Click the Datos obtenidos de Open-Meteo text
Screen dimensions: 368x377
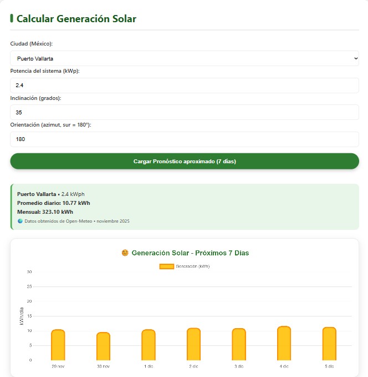[77, 221]
